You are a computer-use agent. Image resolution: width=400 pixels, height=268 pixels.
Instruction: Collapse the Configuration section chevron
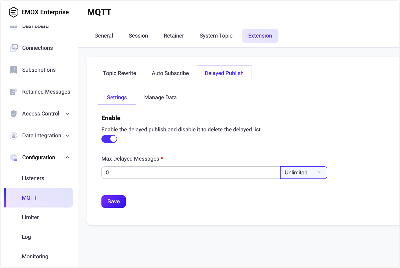pos(67,157)
